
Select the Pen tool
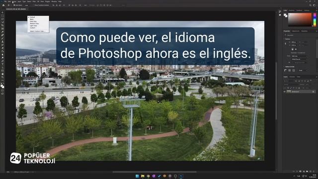tap(2, 61)
